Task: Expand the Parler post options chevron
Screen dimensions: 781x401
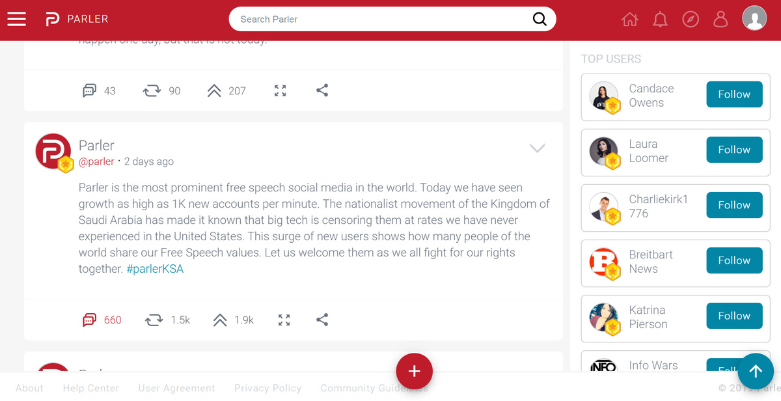Action: [537, 148]
